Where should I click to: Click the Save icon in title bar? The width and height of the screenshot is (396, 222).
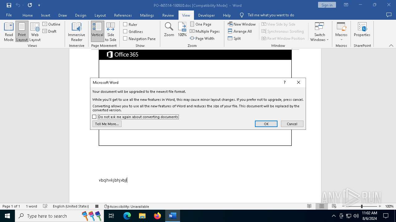[x=9, y=5]
